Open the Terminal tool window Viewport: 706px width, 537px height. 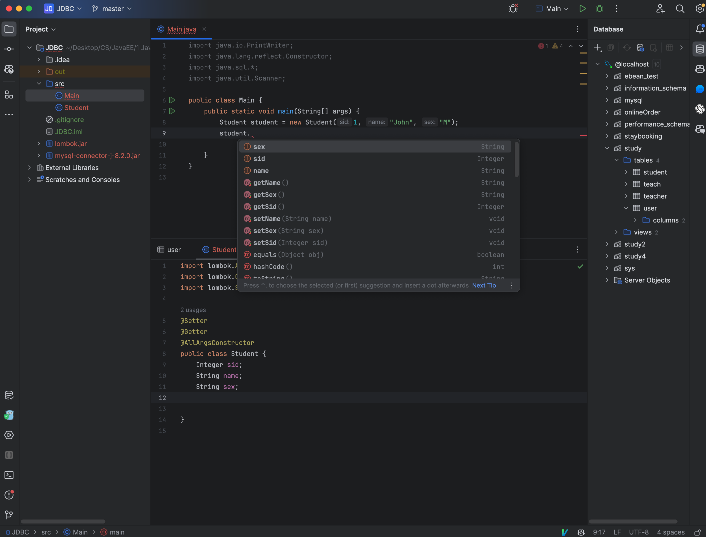(x=9, y=475)
